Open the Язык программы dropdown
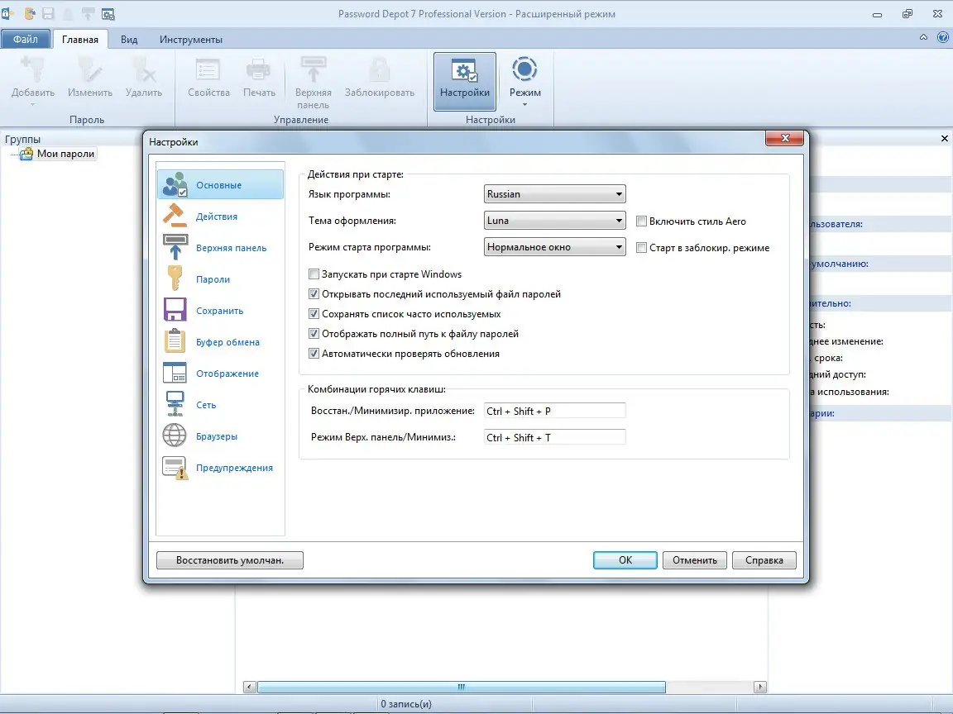This screenshot has width=953, height=714. [554, 194]
